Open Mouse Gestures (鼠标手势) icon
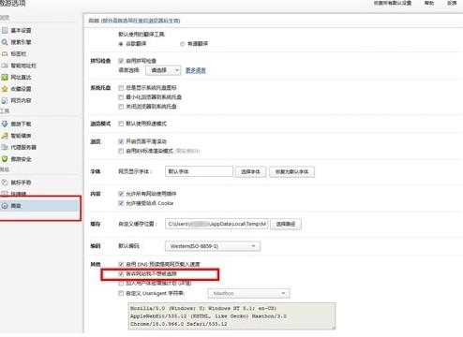Screen dimensions: 463x337 pyautogui.click(x=5, y=183)
